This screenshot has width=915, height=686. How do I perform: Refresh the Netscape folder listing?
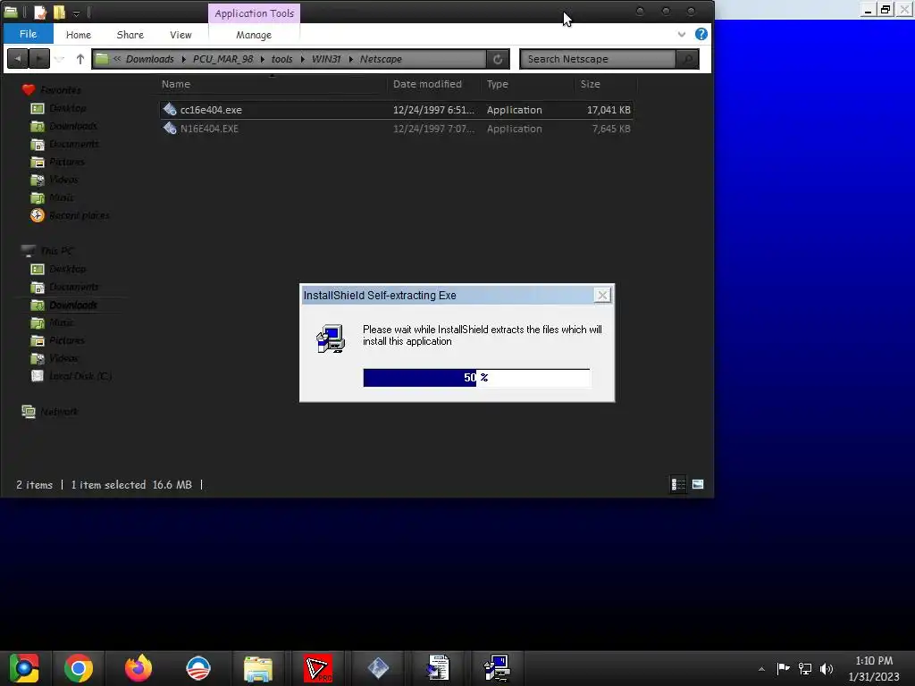tap(498, 59)
